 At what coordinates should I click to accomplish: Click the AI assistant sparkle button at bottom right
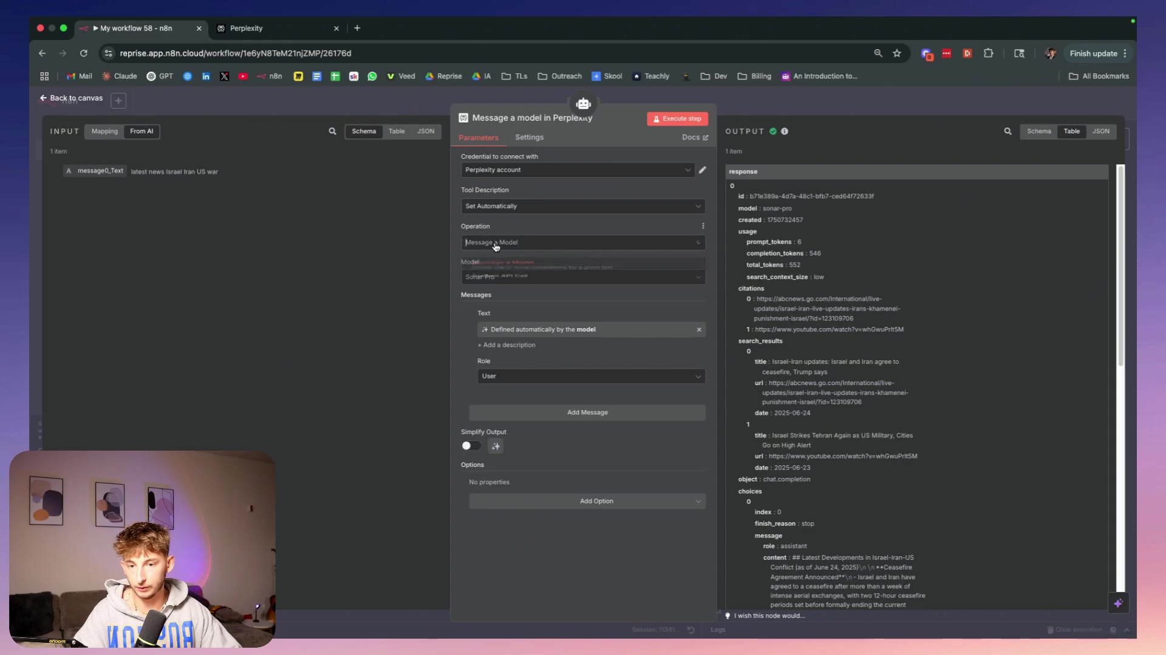click(1119, 603)
